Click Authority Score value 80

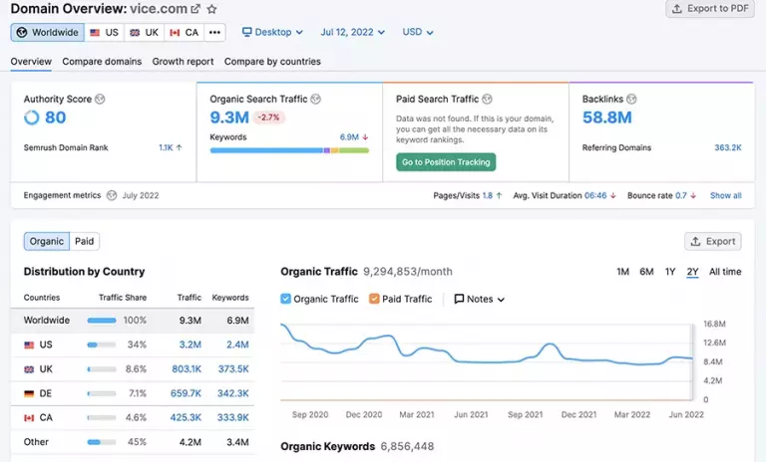tap(55, 117)
